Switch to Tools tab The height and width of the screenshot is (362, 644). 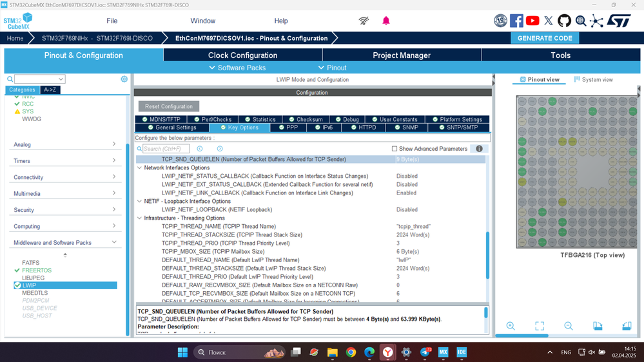click(561, 55)
